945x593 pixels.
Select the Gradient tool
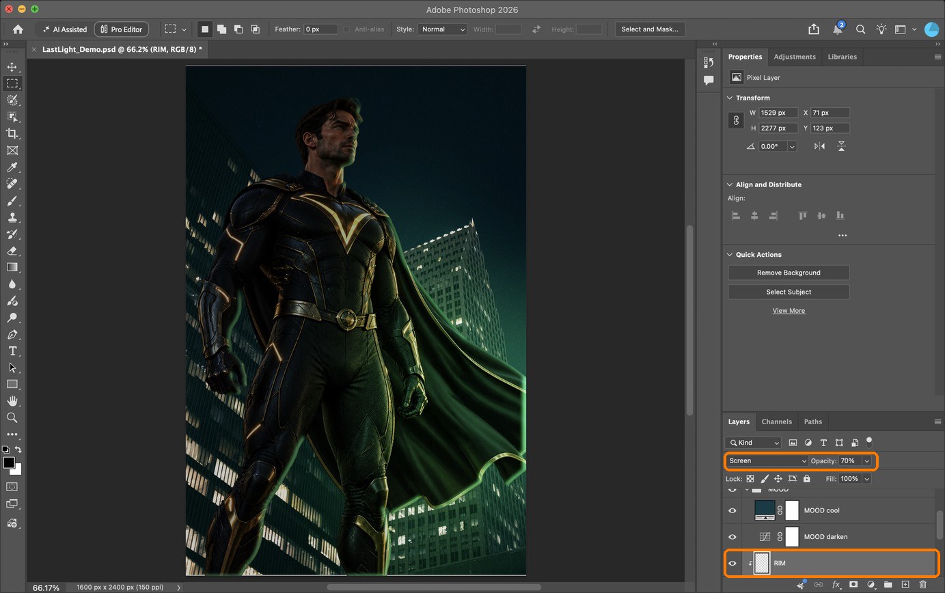pyautogui.click(x=12, y=267)
